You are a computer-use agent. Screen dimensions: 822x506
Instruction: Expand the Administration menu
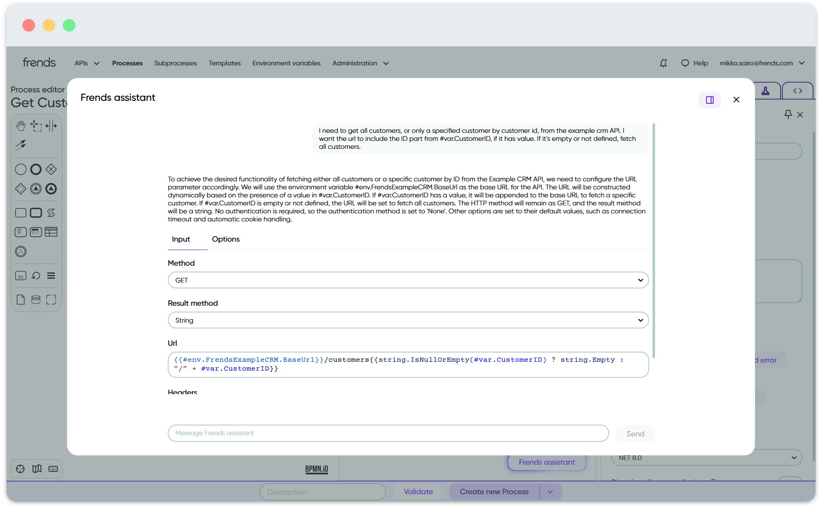(360, 63)
